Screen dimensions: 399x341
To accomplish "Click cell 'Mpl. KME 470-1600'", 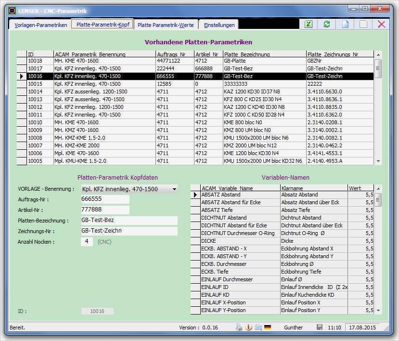I will 104,153.
